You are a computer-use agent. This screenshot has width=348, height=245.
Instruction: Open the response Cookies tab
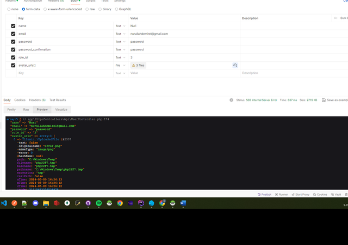(20, 100)
